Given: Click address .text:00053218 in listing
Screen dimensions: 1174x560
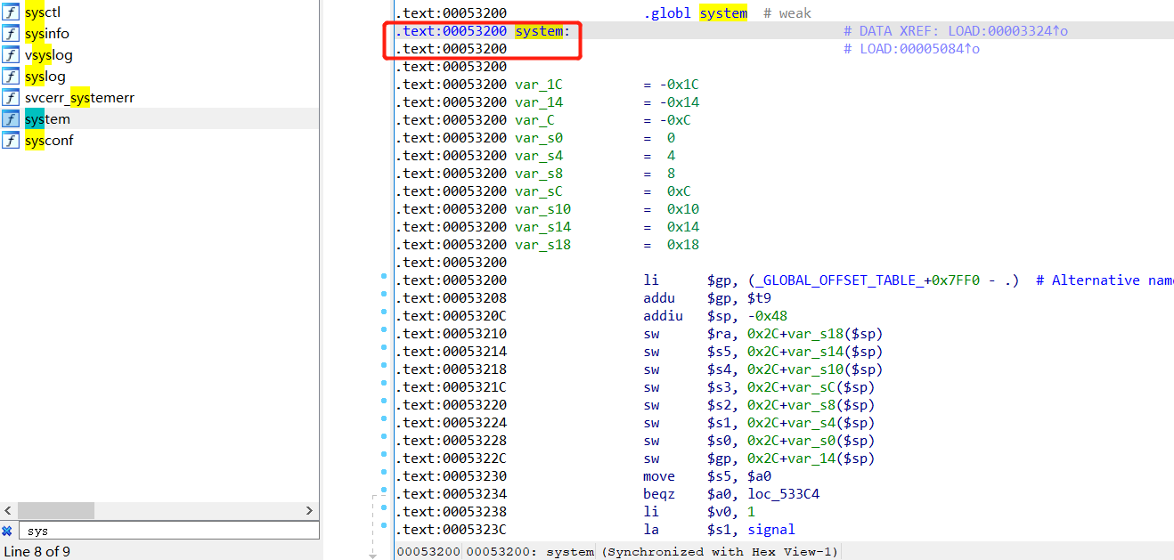Looking at the screenshot, I should (452, 369).
